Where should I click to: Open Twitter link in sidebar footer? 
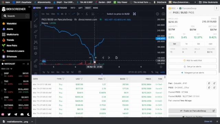point(9,114)
